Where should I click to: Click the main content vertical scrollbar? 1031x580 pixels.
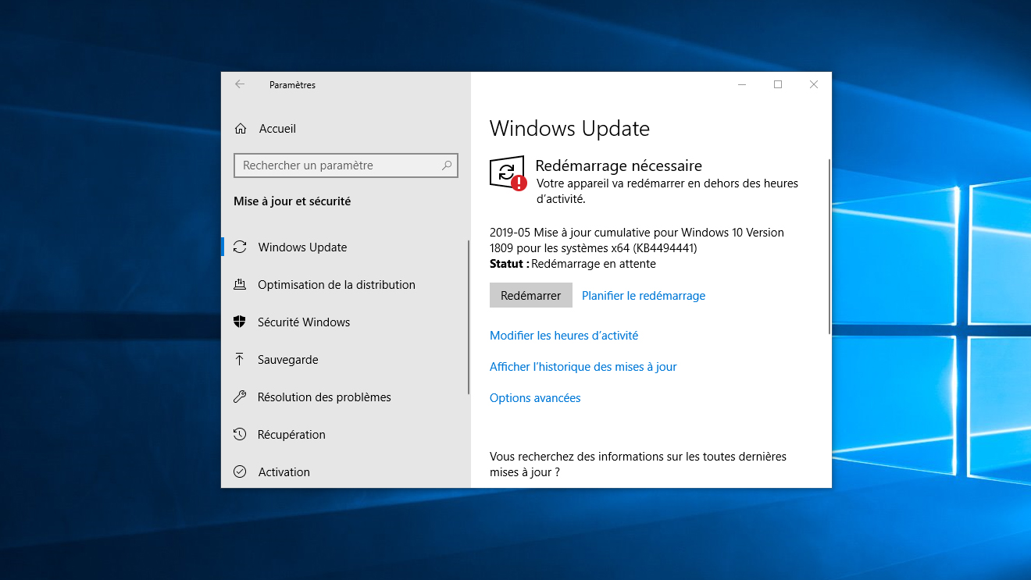point(829,246)
